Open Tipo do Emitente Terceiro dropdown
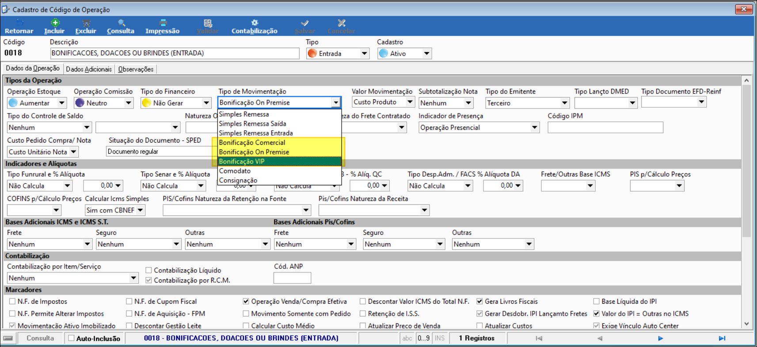The image size is (757, 347). click(x=564, y=103)
